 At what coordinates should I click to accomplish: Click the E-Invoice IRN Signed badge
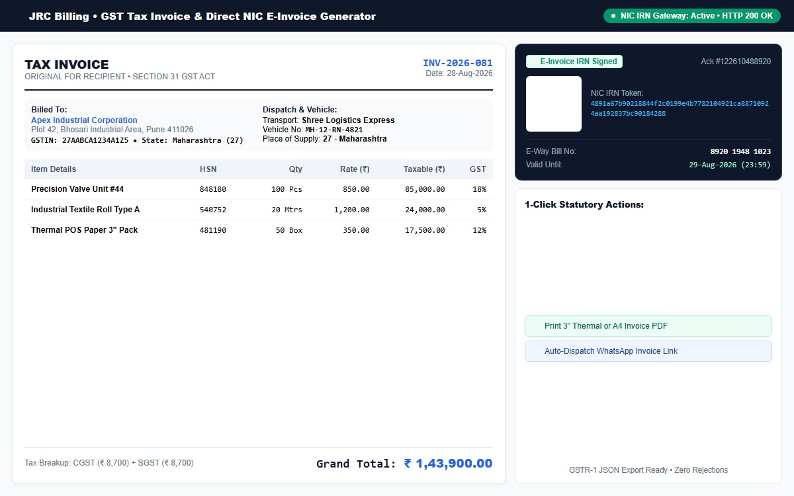tap(574, 62)
